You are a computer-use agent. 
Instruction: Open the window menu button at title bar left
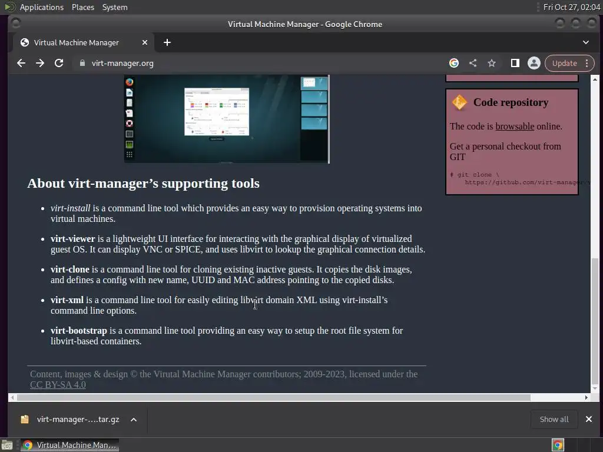pos(16,24)
